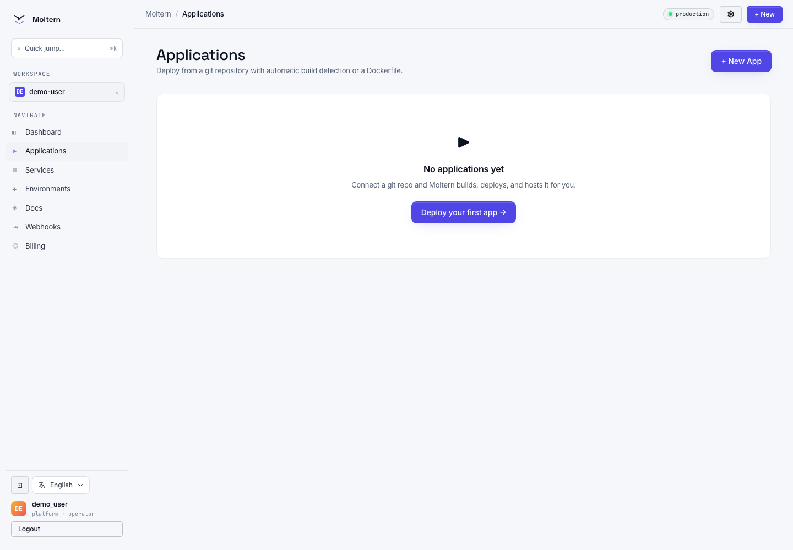Open the Billing page
This screenshot has width=793, height=550.
67,246
